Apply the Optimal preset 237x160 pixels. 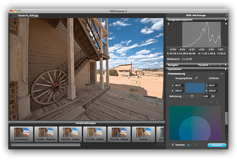[x=143, y=134]
